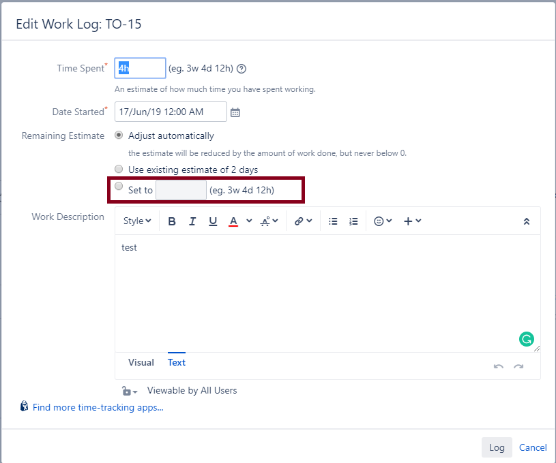This screenshot has height=463, width=556.
Task: Create a numbered list in the description
Action: click(x=353, y=221)
